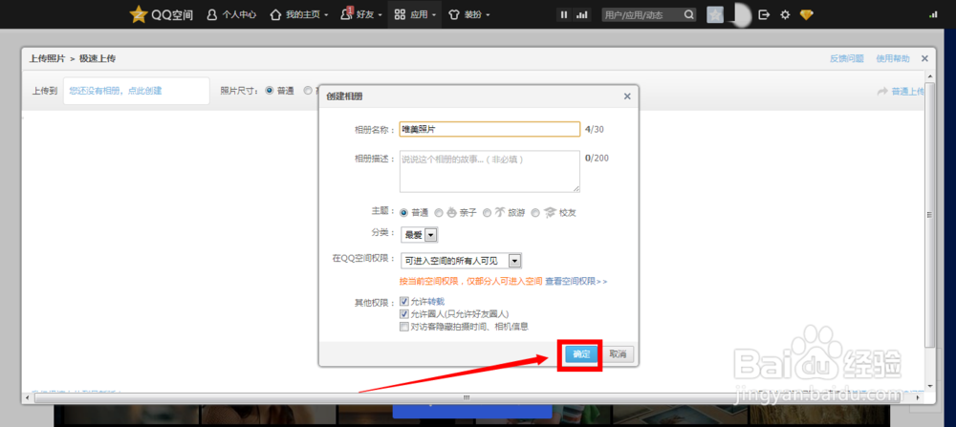The height and width of the screenshot is (427, 956).
Task: Open 装扮 menu with shirt icon
Action: coord(468,14)
